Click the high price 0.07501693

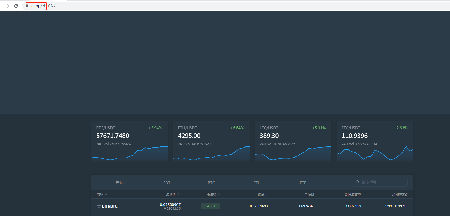click(x=259, y=206)
